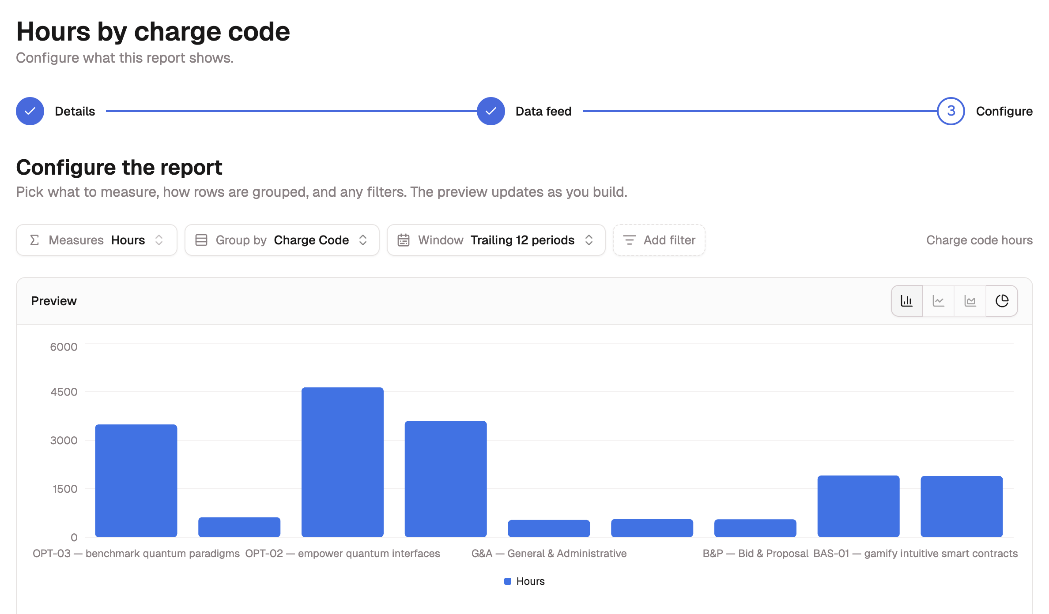Open the Window Trailing 12 periods dropdown
The width and height of the screenshot is (1049, 614).
496,240
